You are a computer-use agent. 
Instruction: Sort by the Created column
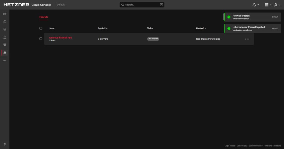[x=201, y=28]
